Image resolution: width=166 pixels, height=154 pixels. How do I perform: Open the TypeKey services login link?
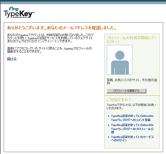(x=132, y=139)
